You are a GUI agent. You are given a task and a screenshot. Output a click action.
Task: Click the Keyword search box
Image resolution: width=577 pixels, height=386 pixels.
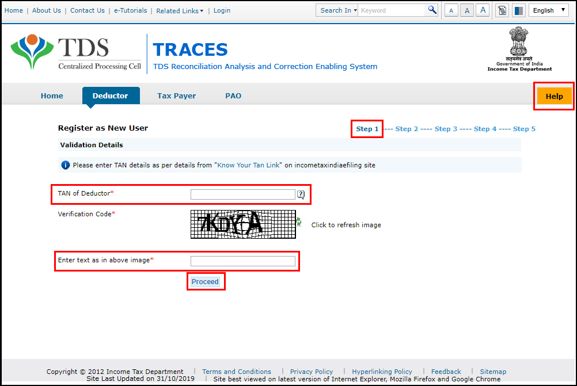pos(392,10)
